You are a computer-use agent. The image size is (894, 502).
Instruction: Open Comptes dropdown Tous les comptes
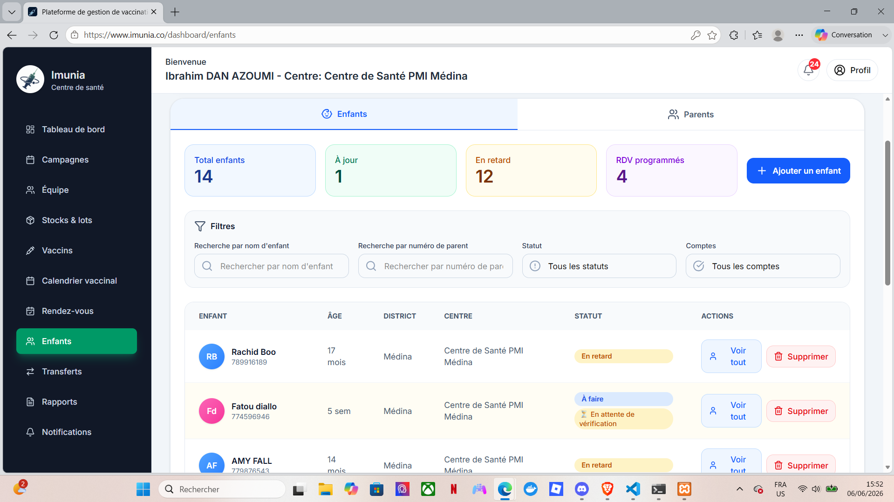pyautogui.click(x=763, y=266)
